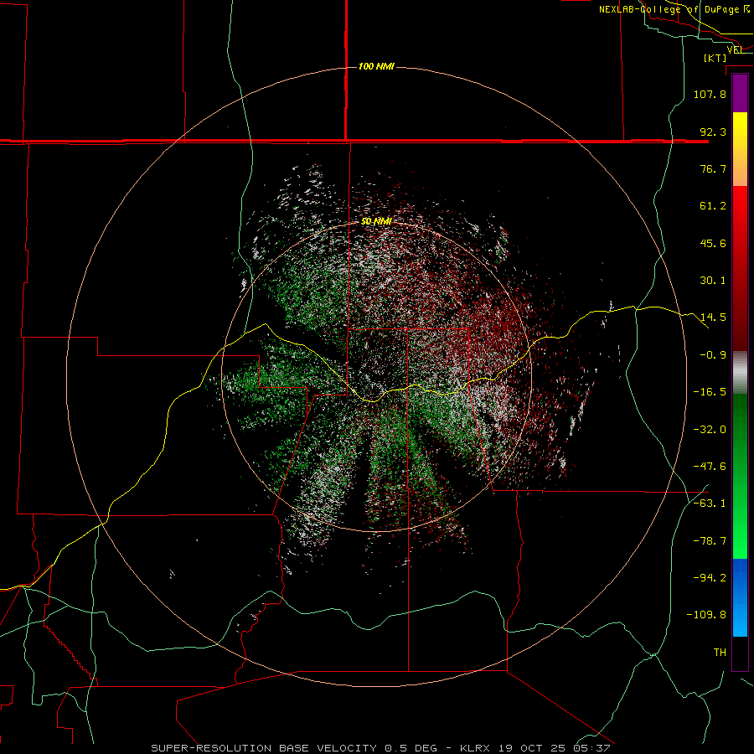Click the 50 NMI range ring label
Screen dimensions: 754x754
pos(376,221)
